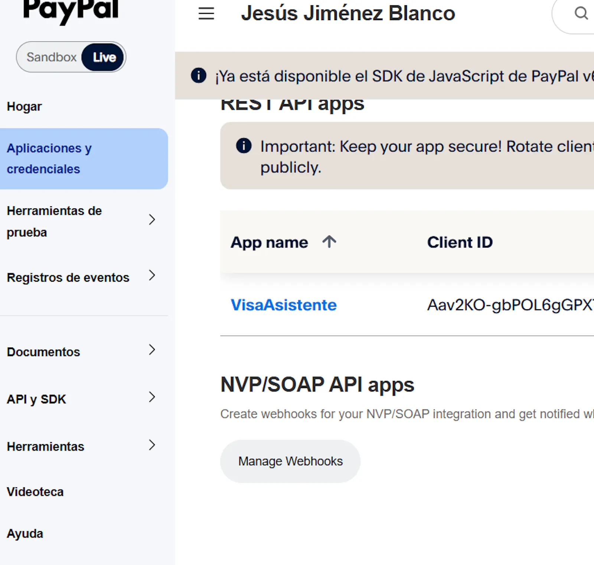
Task: Click the Client ID column header
Action: (x=460, y=242)
